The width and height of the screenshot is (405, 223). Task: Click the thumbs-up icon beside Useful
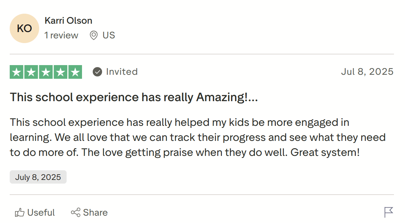coord(20,212)
